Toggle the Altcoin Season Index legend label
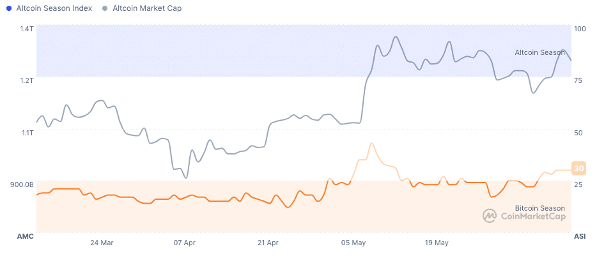Viewport: 597px width, 256px height. (54, 8)
